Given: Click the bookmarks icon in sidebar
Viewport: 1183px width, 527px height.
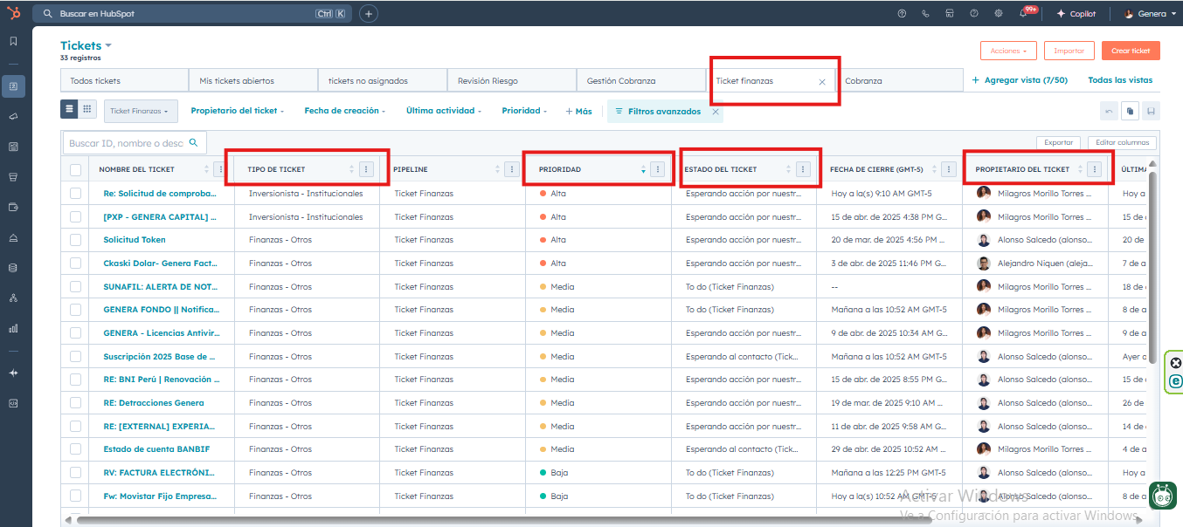Looking at the screenshot, I should [x=13, y=41].
